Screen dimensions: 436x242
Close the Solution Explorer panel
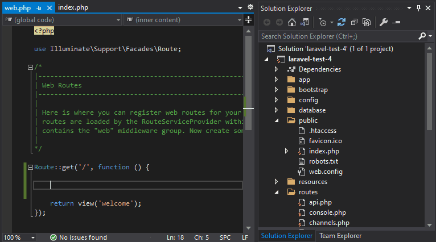click(428, 8)
